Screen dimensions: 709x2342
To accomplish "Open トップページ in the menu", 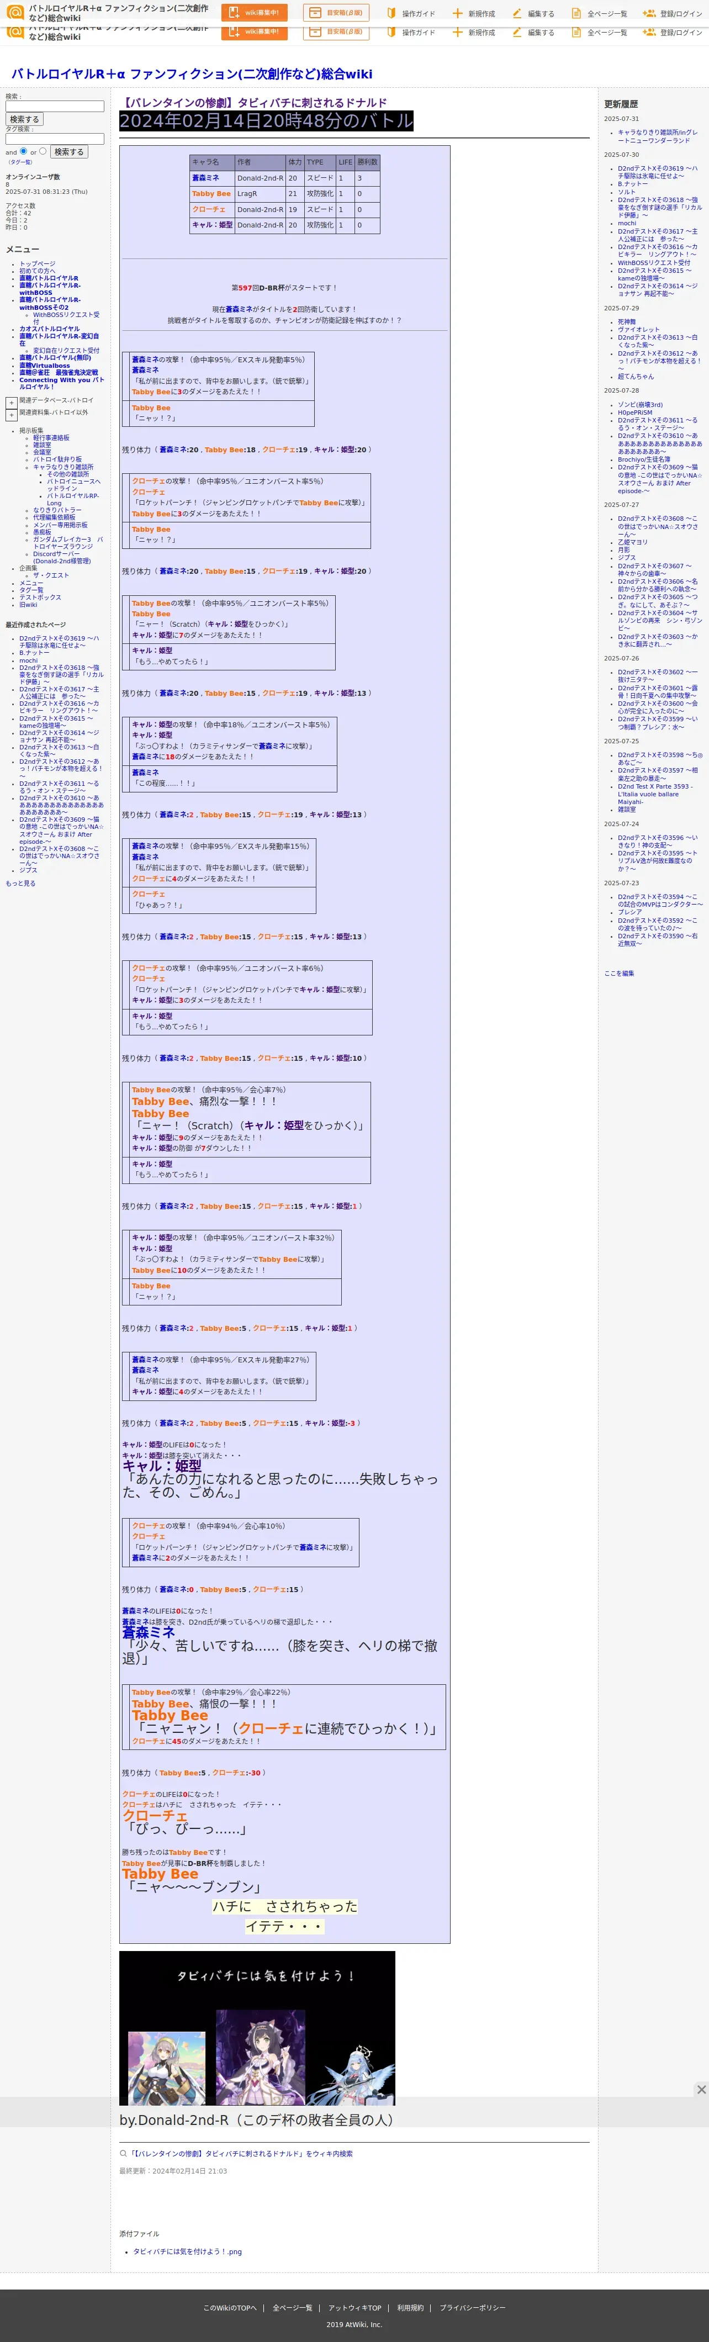I will [37, 263].
